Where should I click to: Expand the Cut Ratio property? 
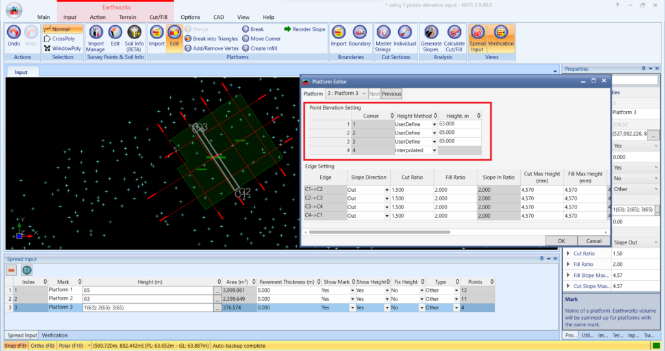point(568,253)
